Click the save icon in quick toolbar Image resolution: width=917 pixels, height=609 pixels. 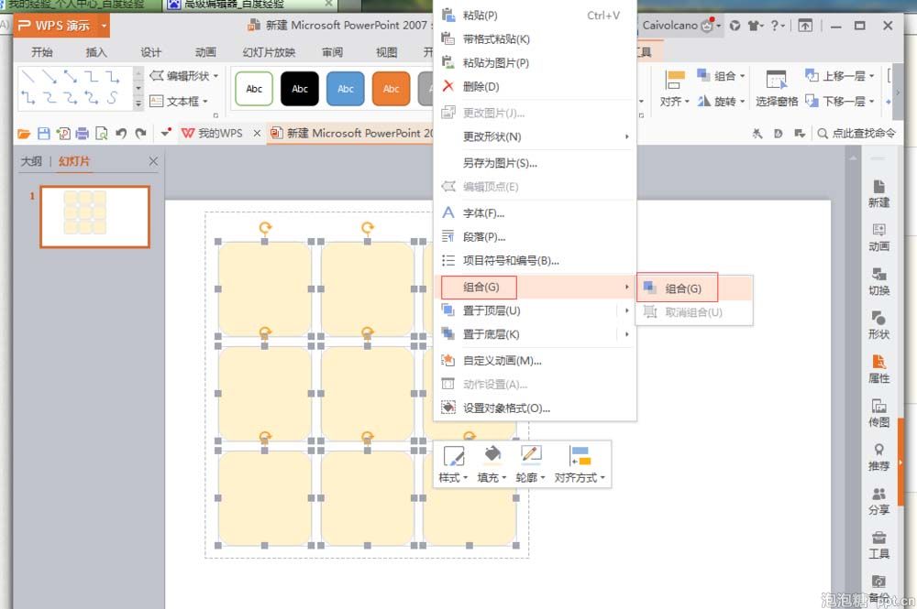pyautogui.click(x=44, y=134)
